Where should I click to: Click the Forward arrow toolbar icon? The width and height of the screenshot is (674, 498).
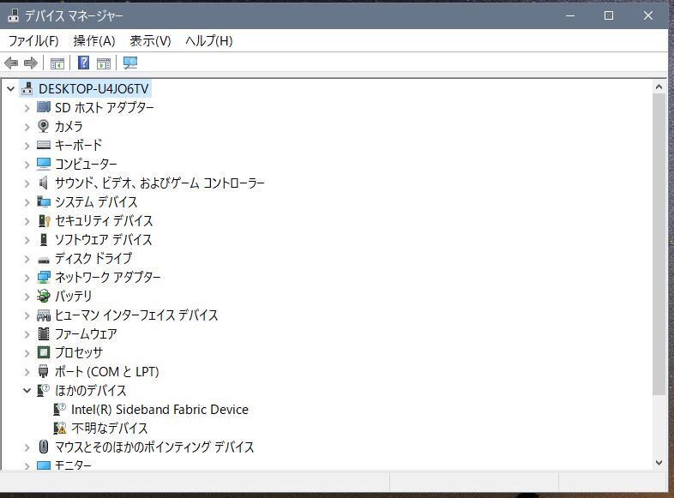coord(31,63)
